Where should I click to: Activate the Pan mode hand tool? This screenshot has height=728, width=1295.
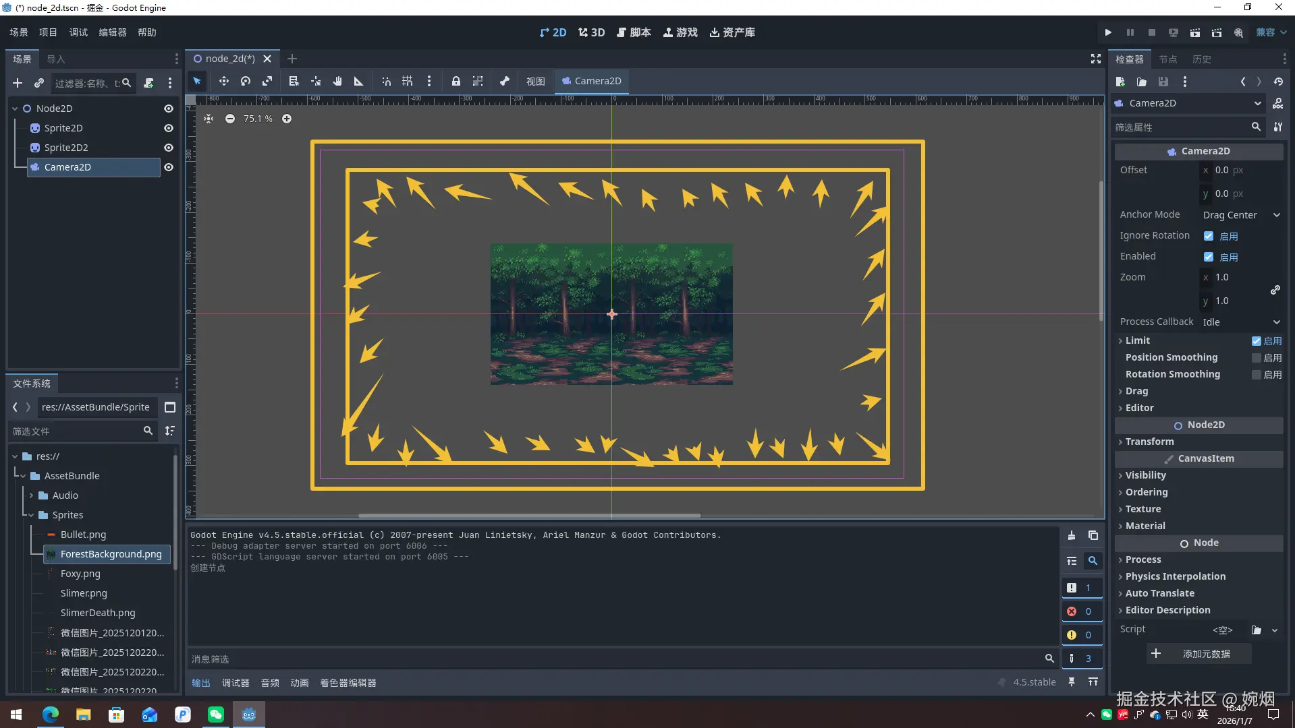337,81
